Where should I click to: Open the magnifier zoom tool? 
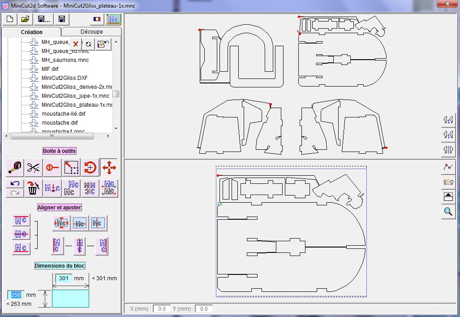pyautogui.click(x=448, y=212)
